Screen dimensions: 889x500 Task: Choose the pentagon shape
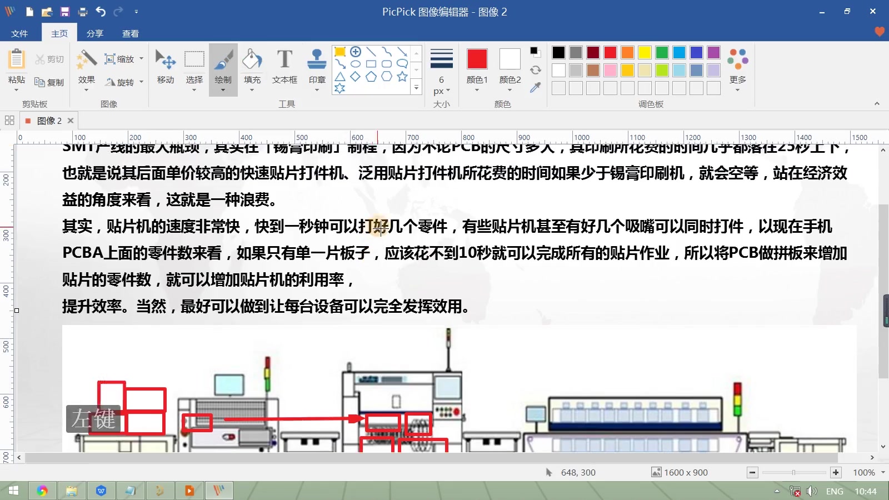click(371, 76)
